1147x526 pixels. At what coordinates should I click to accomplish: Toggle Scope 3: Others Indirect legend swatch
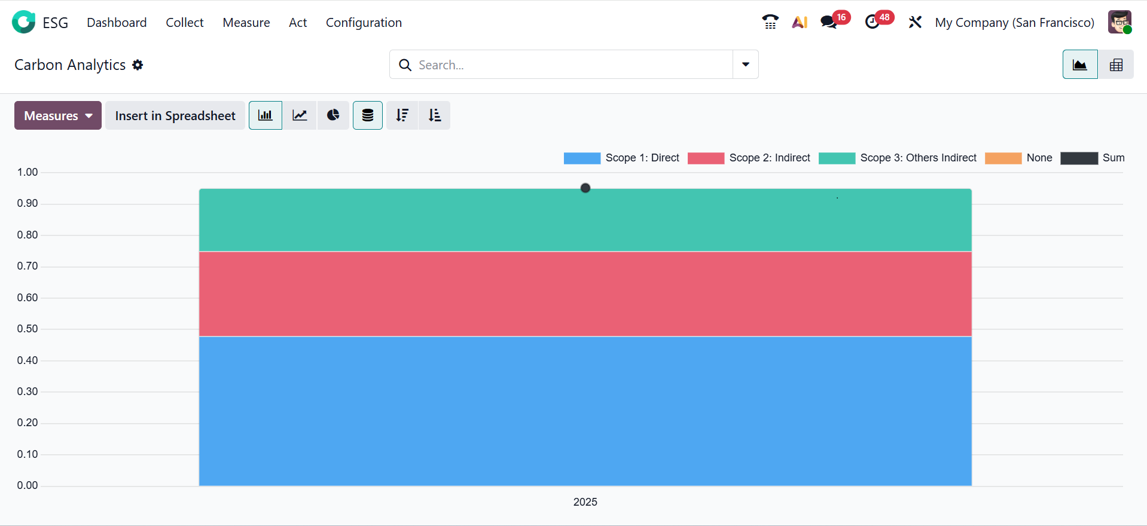pos(837,158)
